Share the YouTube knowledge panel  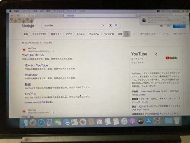point(156,54)
